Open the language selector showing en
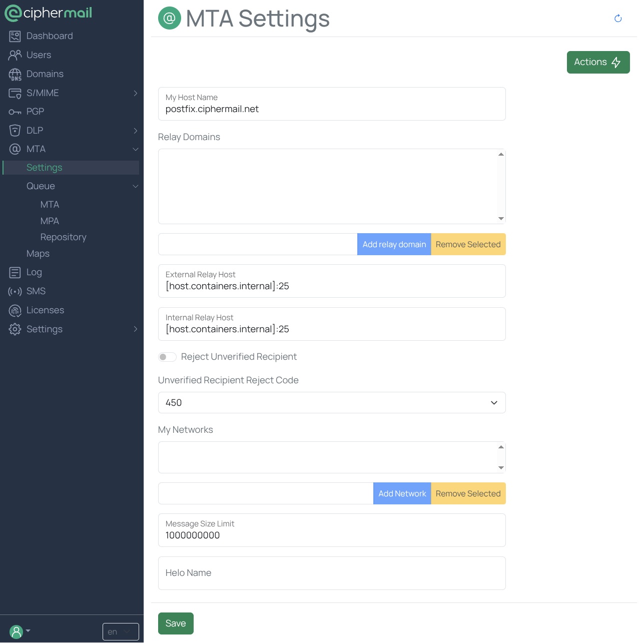 [x=120, y=631]
